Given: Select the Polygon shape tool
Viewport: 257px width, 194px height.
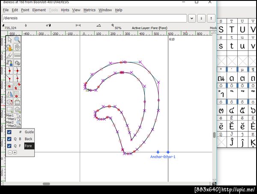Looking at the screenshot, I should tap(17, 109).
